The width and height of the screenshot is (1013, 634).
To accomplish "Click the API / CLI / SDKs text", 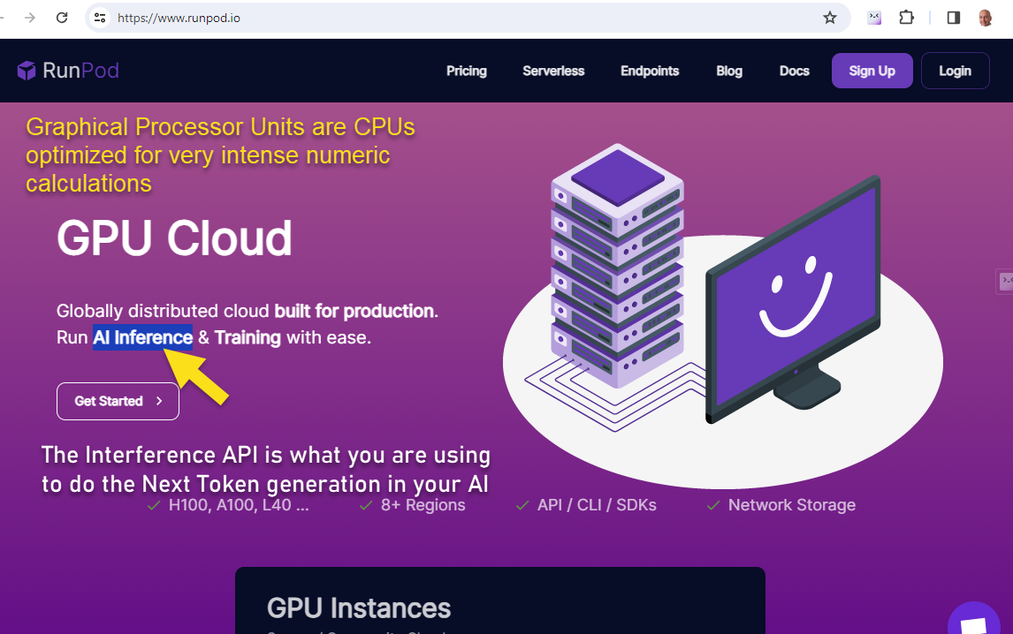I will tap(597, 505).
